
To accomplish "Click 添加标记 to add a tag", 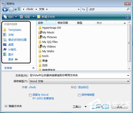I will pos(83,87).
